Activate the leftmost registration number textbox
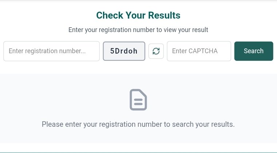Image resolution: width=277 pixels, height=153 pixels. pyautogui.click(x=51, y=51)
